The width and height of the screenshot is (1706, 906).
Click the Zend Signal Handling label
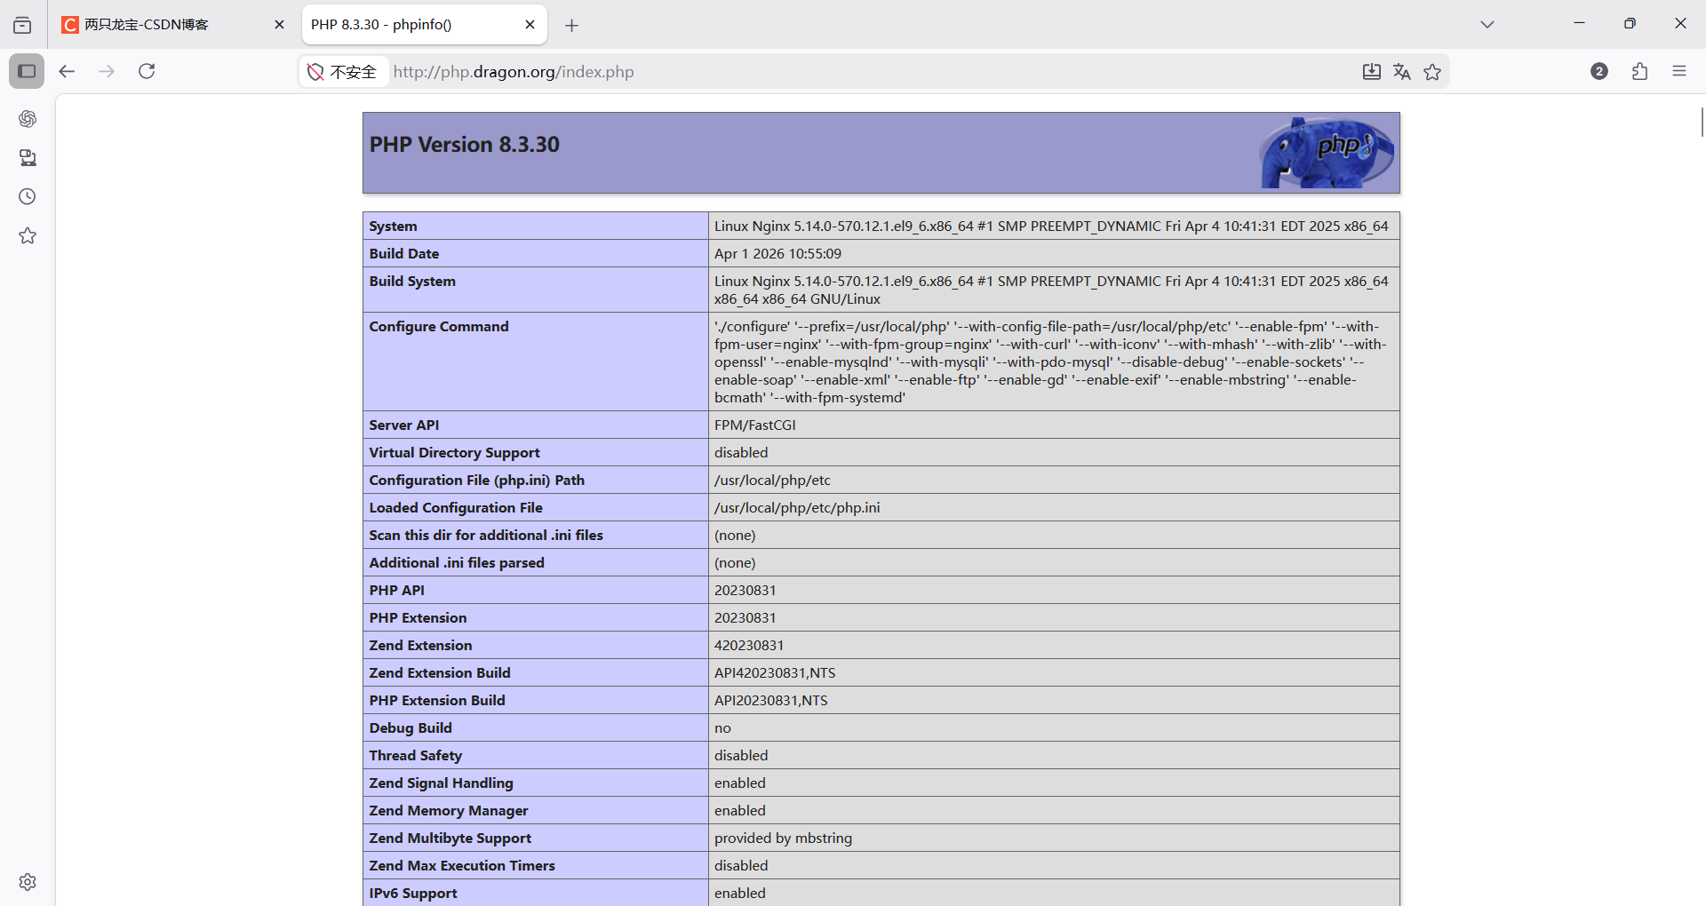tap(441, 783)
